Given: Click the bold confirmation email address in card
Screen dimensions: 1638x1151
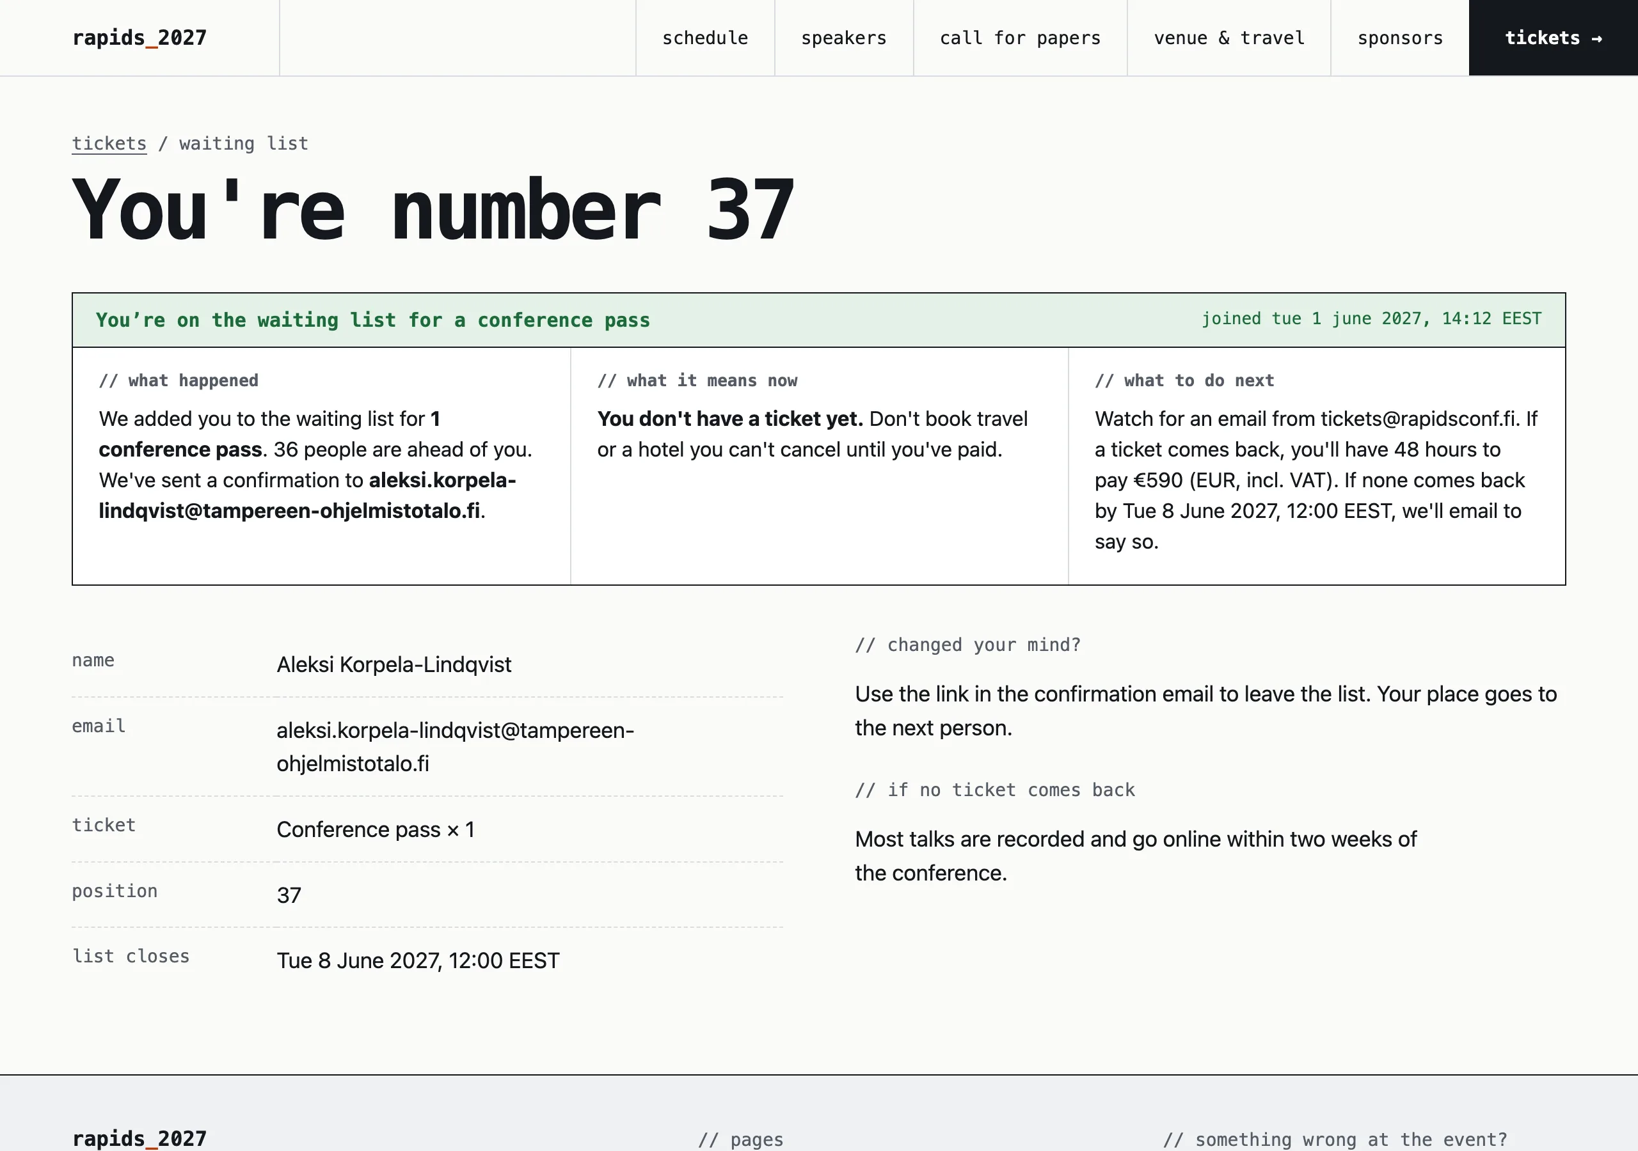Looking at the screenshot, I should (x=306, y=496).
